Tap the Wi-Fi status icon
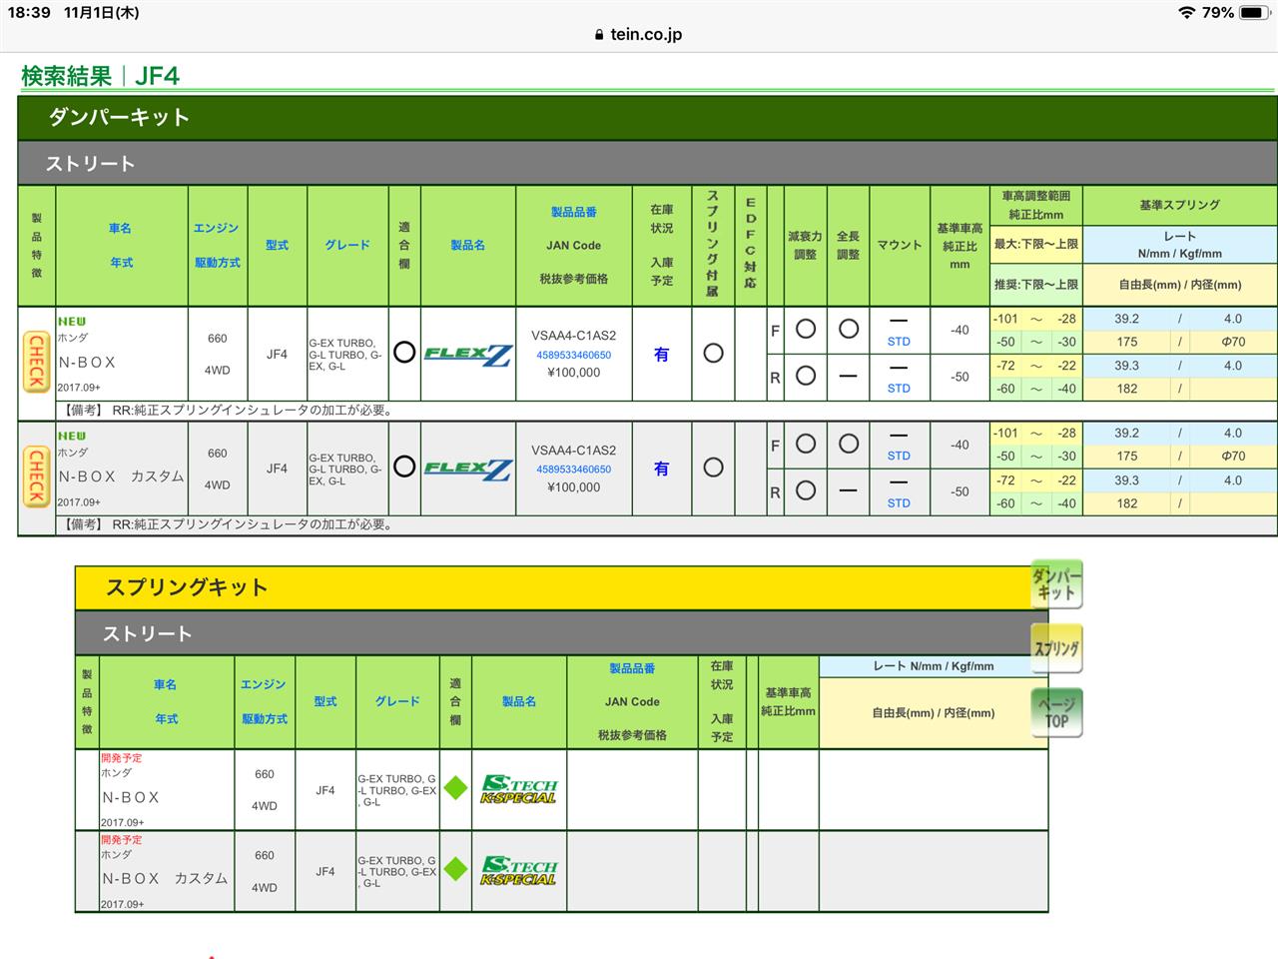The width and height of the screenshot is (1278, 959). (x=1186, y=13)
